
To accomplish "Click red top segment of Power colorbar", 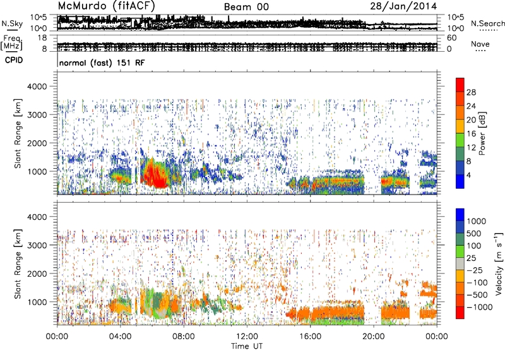I will click(x=460, y=85).
